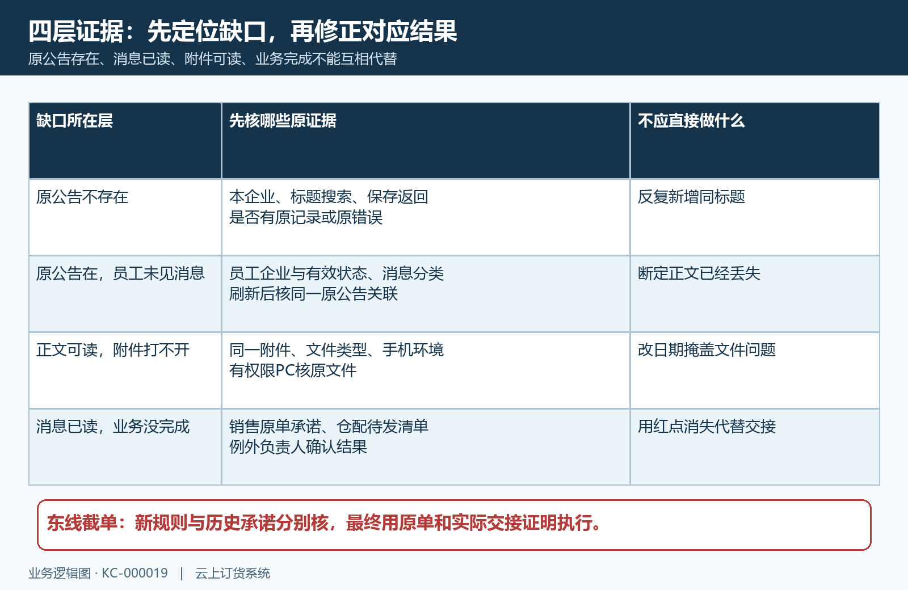This screenshot has height=590, width=908.
Task: Click the cell 销售原单承诺、仓配待发清单
Action: tap(426, 447)
